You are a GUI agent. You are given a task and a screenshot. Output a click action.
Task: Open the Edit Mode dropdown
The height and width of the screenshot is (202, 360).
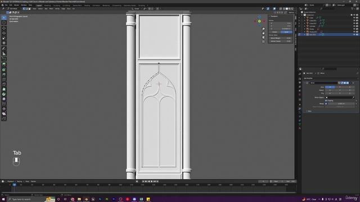[x=13, y=9]
